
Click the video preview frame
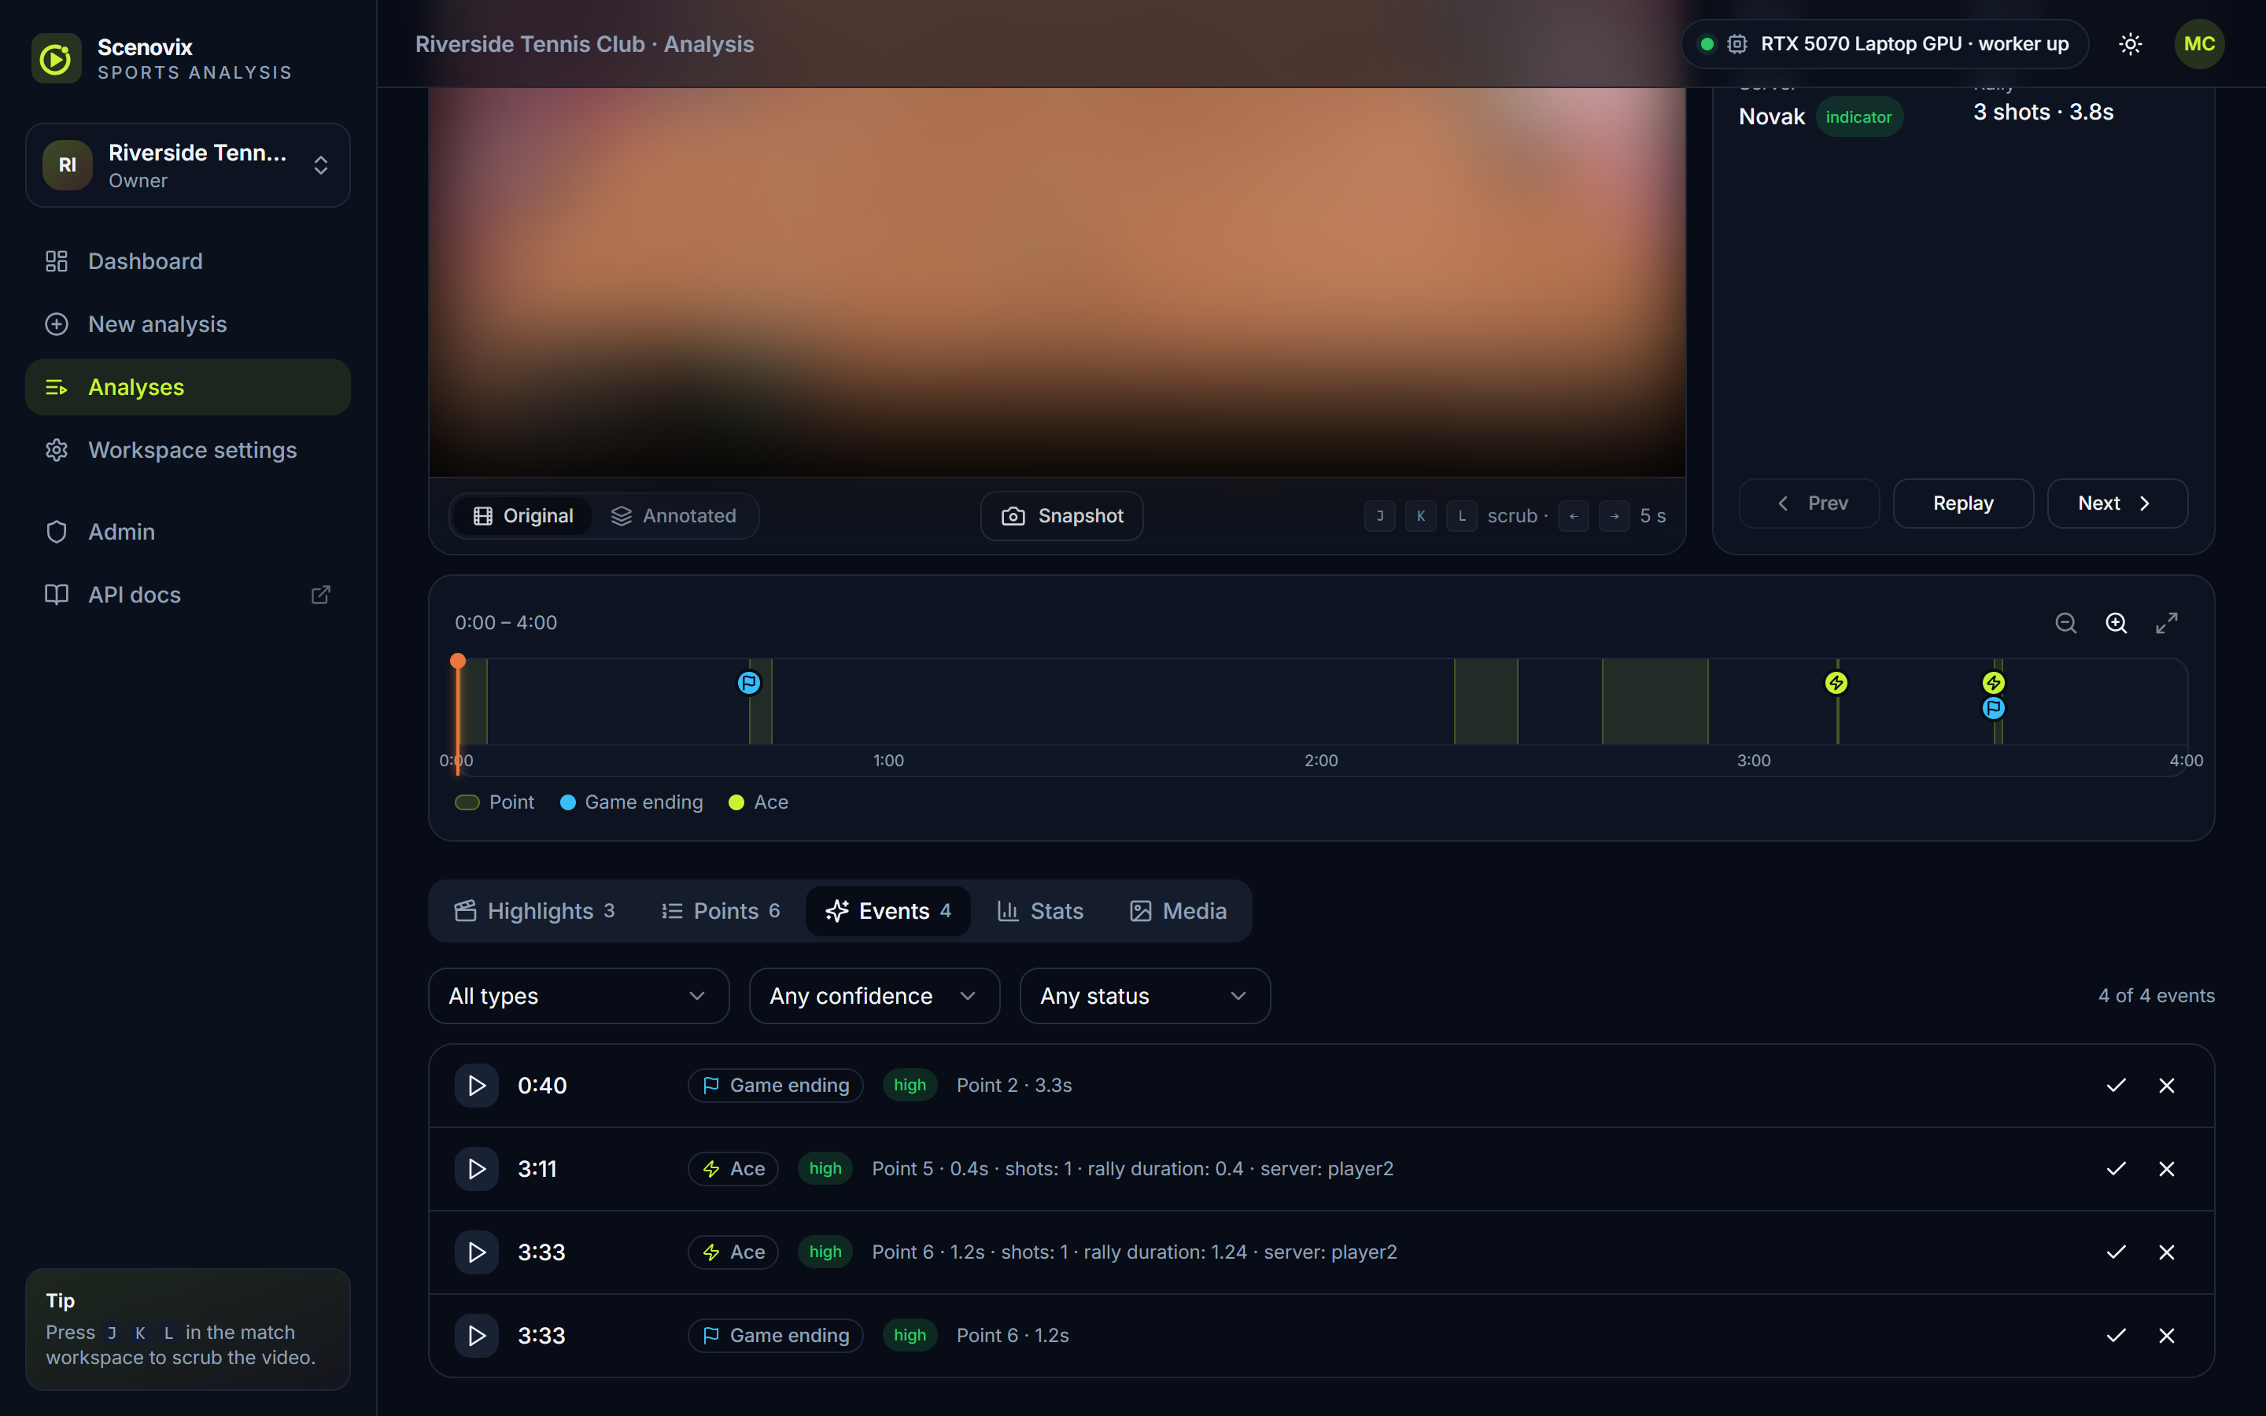pos(1057,282)
